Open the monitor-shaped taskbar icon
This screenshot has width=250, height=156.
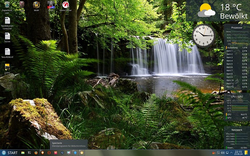coord(69,153)
